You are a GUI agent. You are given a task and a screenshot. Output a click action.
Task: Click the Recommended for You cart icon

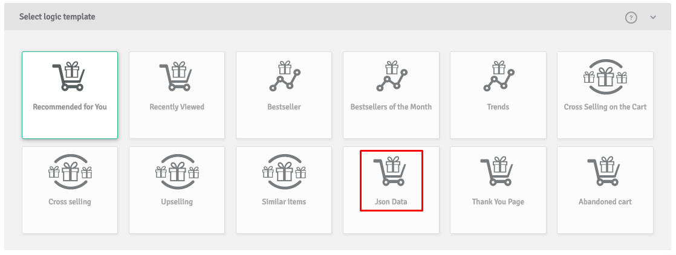pyautogui.click(x=68, y=76)
